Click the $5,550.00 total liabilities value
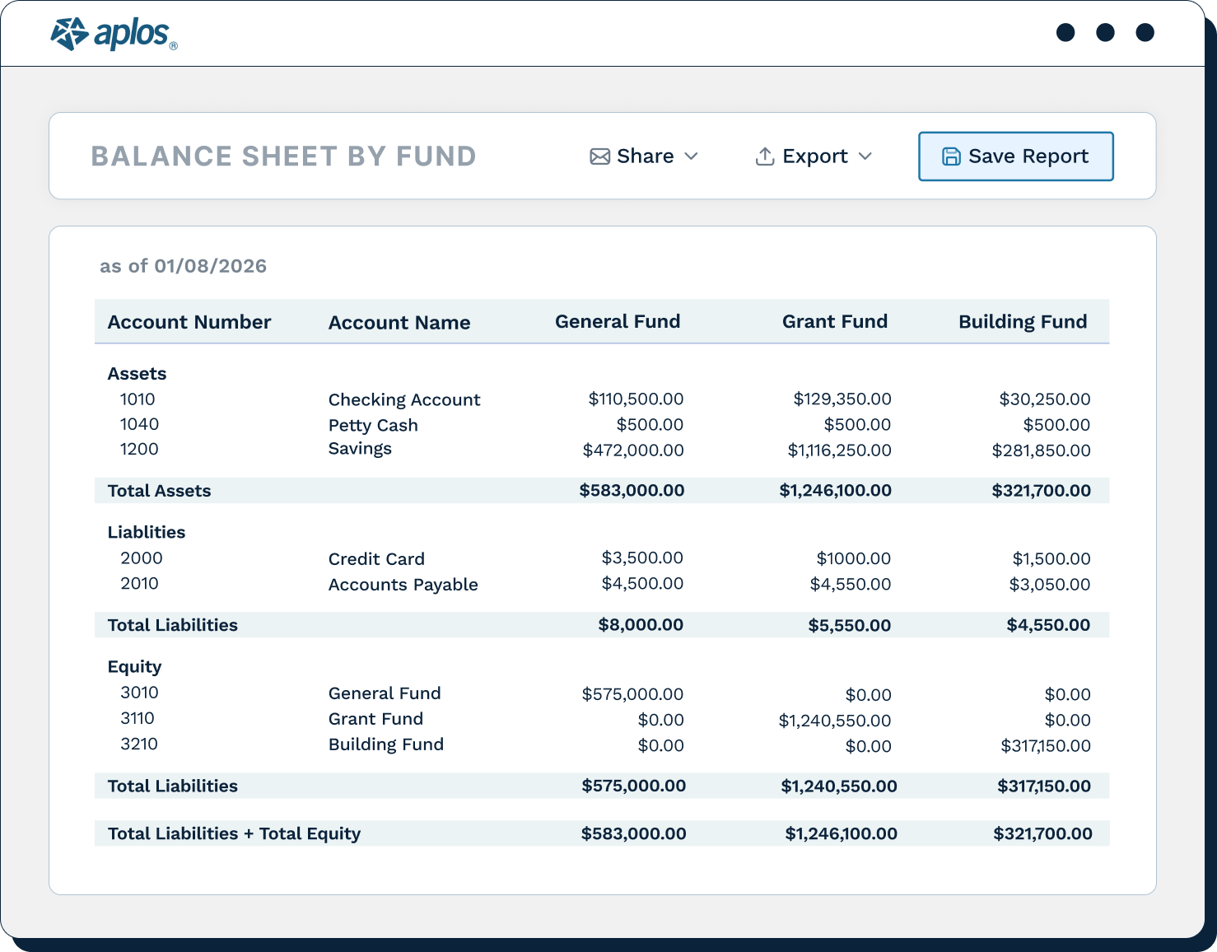1217x952 pixels. [850, 626]
